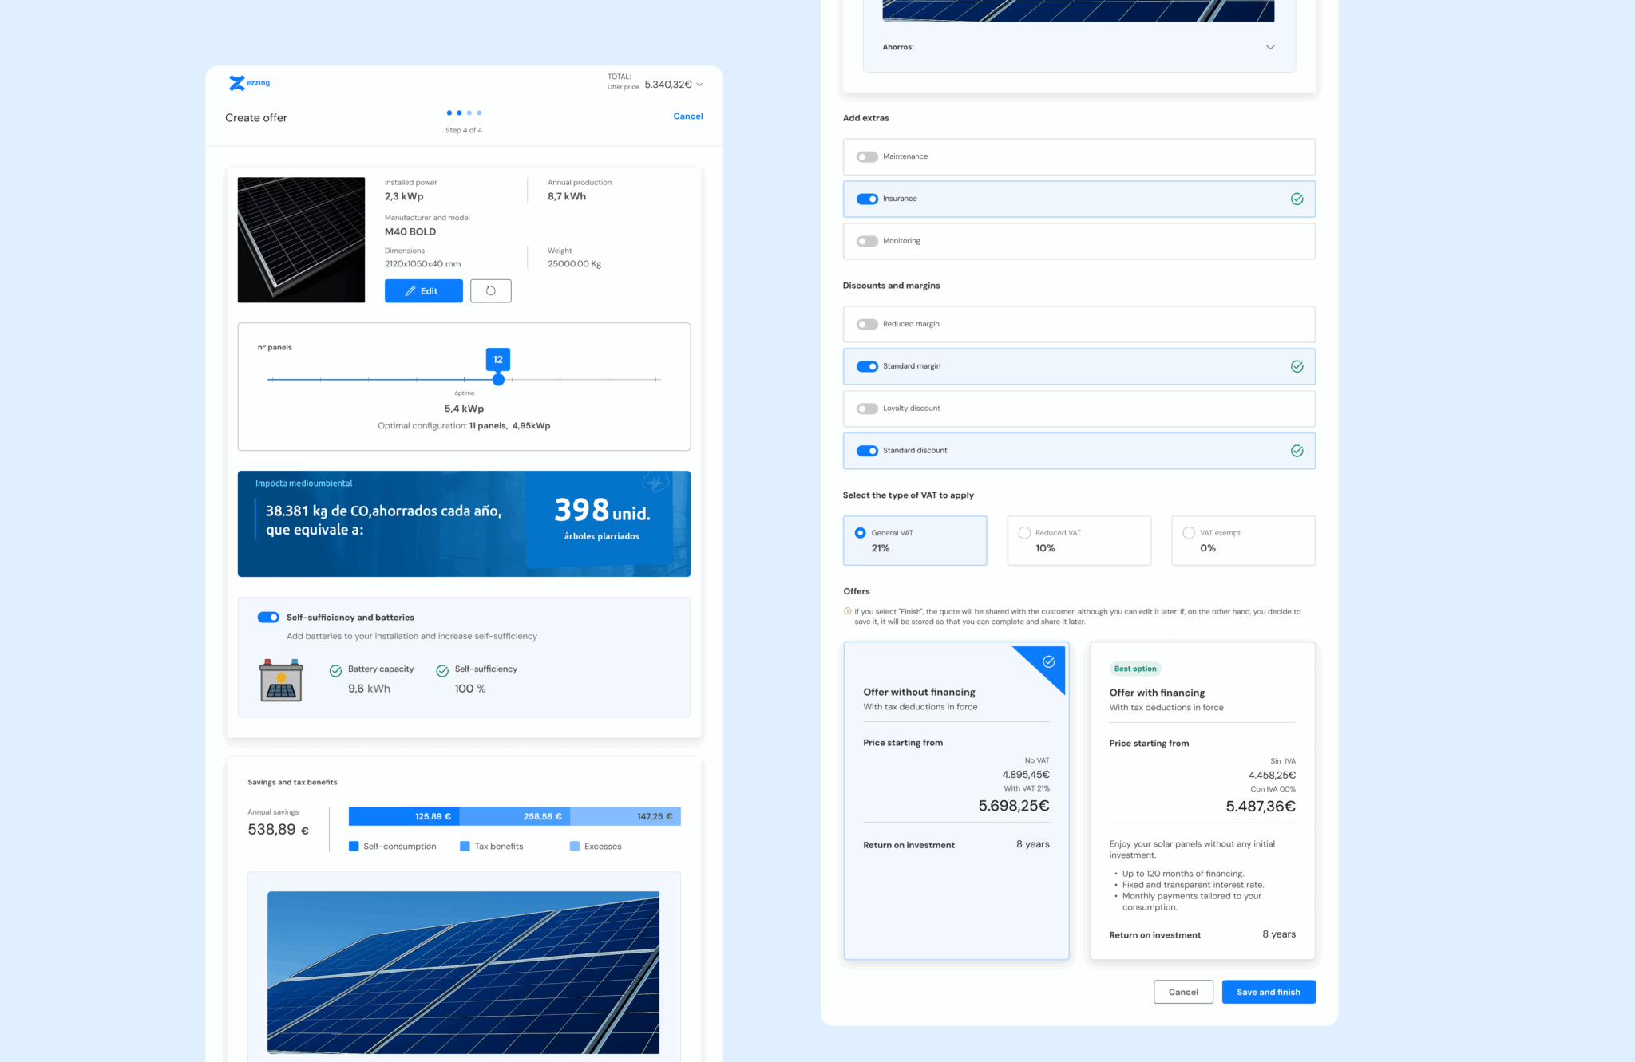Enable the Loyalty discount toggle

[867, 409]
